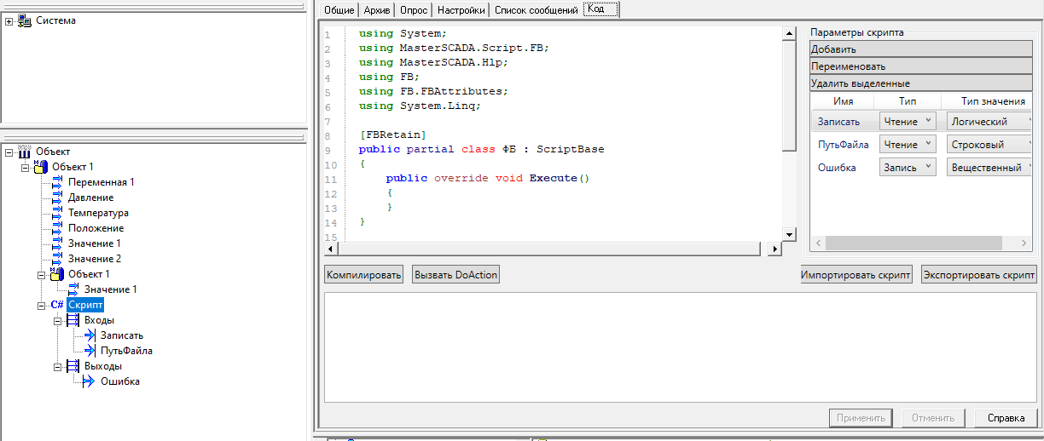Click the Давление variable icon
Image resolution: width=1044 pixels, height=441 pixels.
pyautogui.click(x=58, y=198)
